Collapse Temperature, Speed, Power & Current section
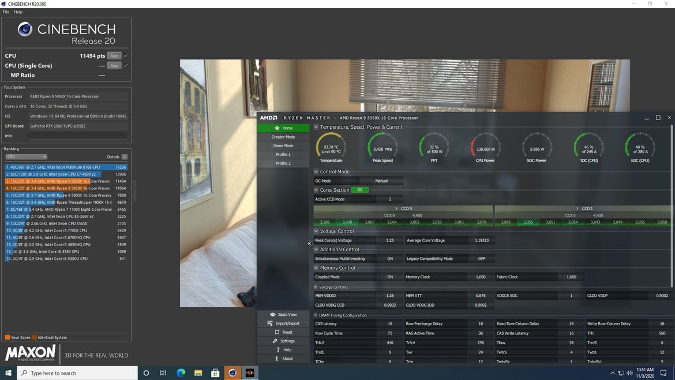Viewport: 675px width, 380px height. [316, 127]
